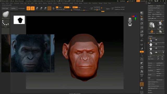Click the Make PolyMesh3D button
This screenshot has height=94, width=167.
coord(158,14)
